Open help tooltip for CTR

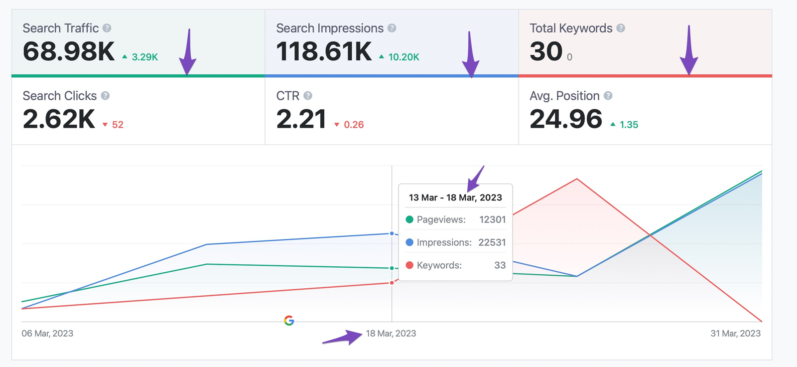coord(308,96)
